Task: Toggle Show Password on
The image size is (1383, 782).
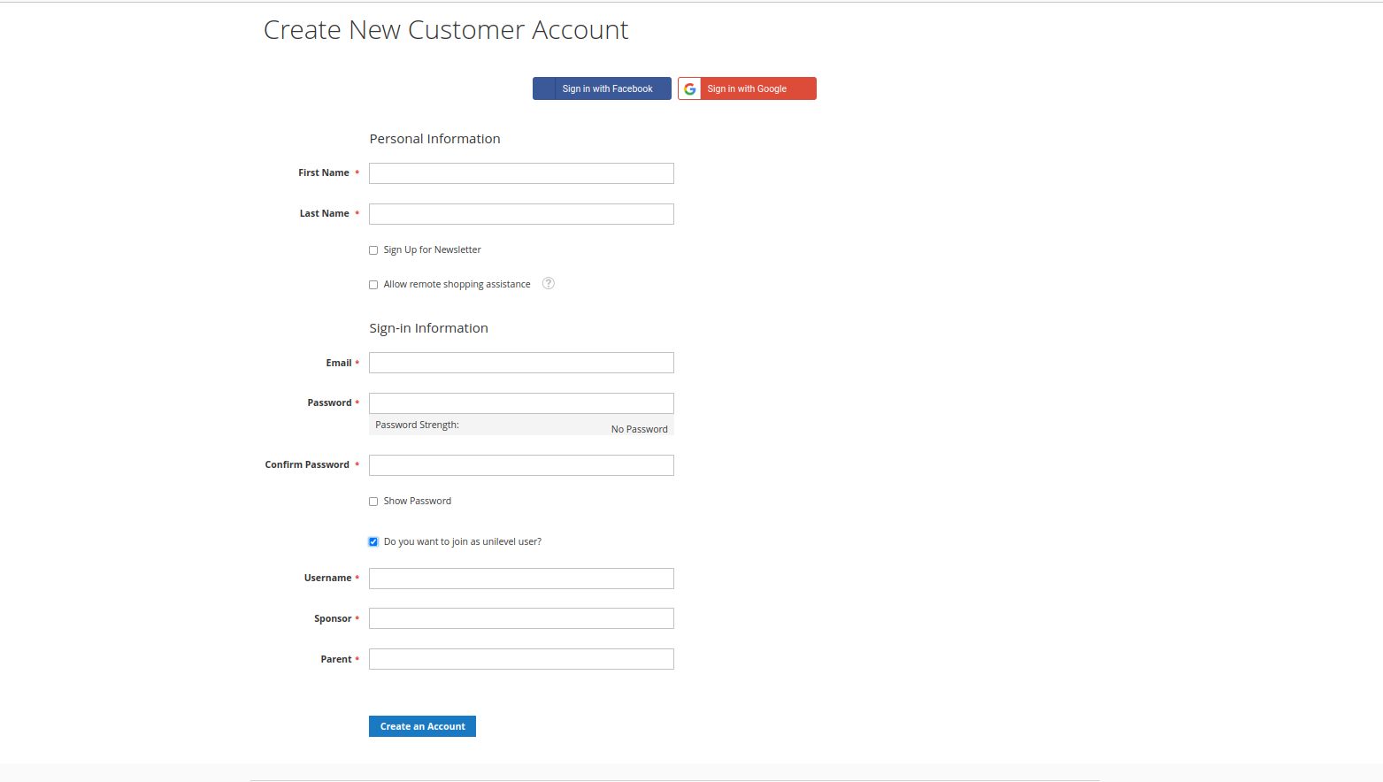Action: click(x=373, y=501)
